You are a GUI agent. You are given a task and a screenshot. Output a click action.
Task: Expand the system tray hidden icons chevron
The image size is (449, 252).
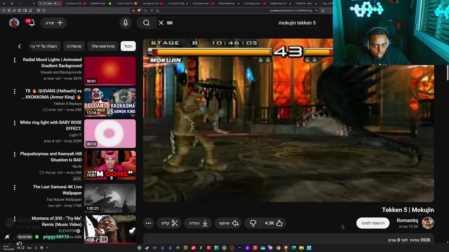point(47,248)
